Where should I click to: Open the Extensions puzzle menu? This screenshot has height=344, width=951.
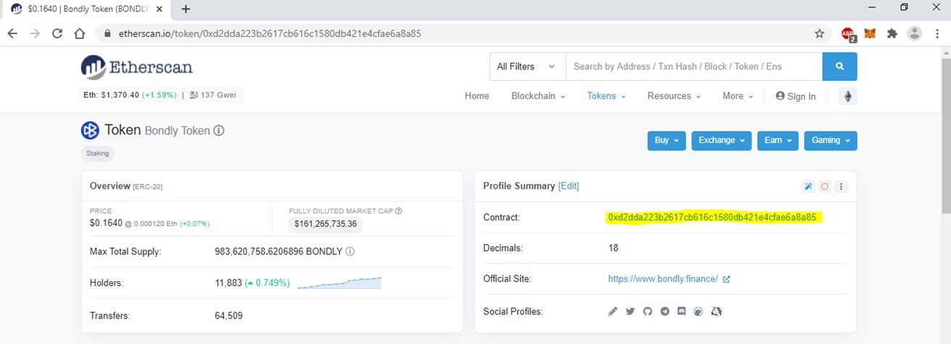click(892, 33)
